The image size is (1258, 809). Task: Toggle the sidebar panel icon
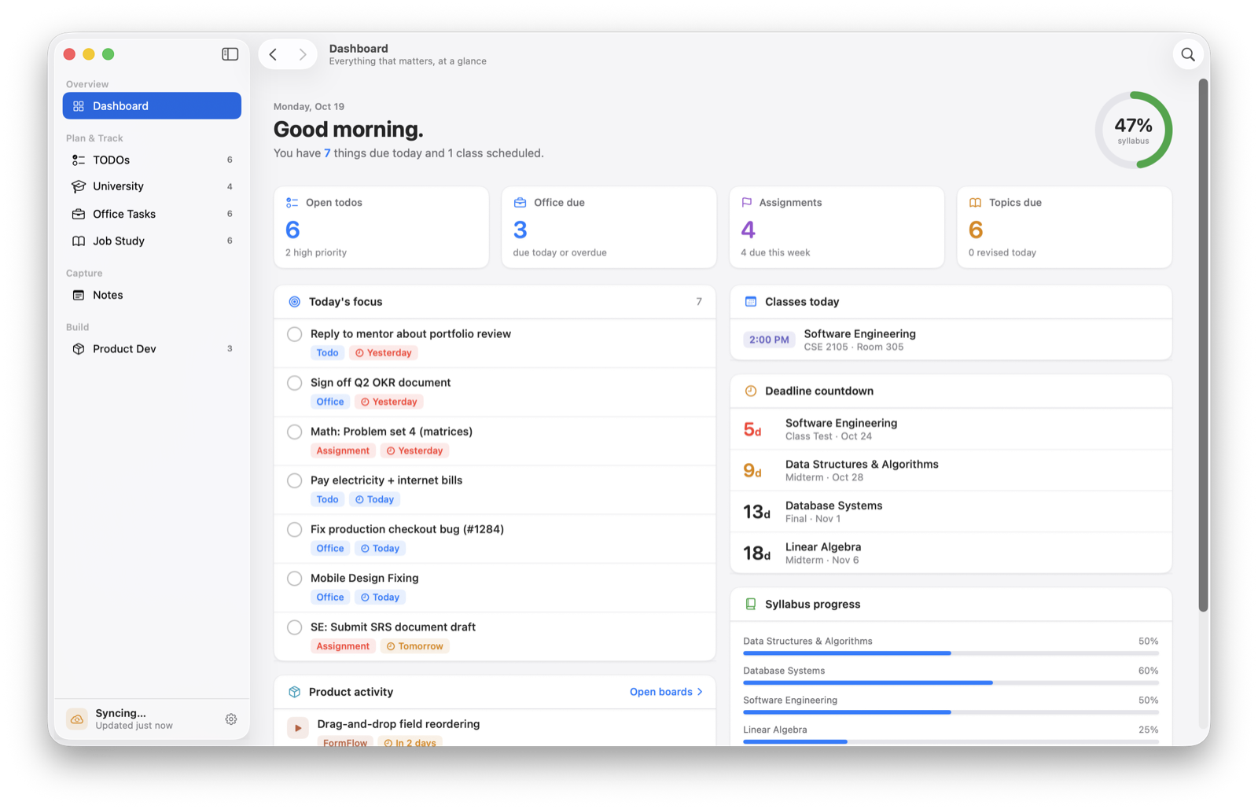point(230,54)
